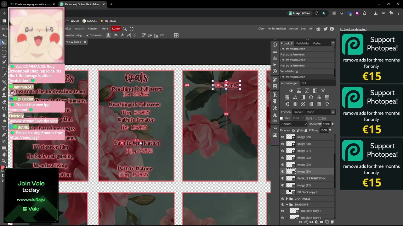Select the Hand tool

[x=4, y=154]
